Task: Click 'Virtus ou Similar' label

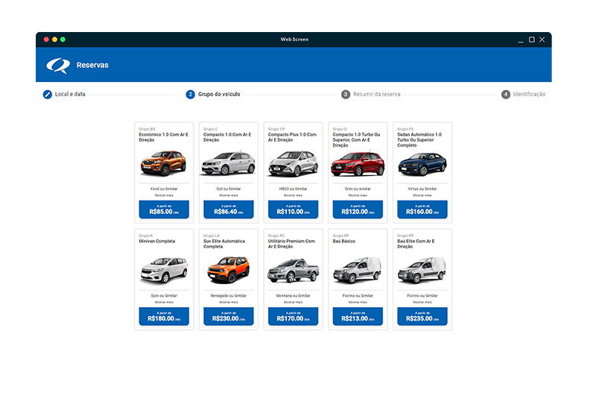Action: coord(422,189)
